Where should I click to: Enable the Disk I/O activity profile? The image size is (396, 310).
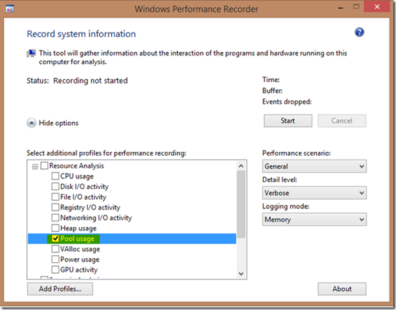[x=56, y=186]
